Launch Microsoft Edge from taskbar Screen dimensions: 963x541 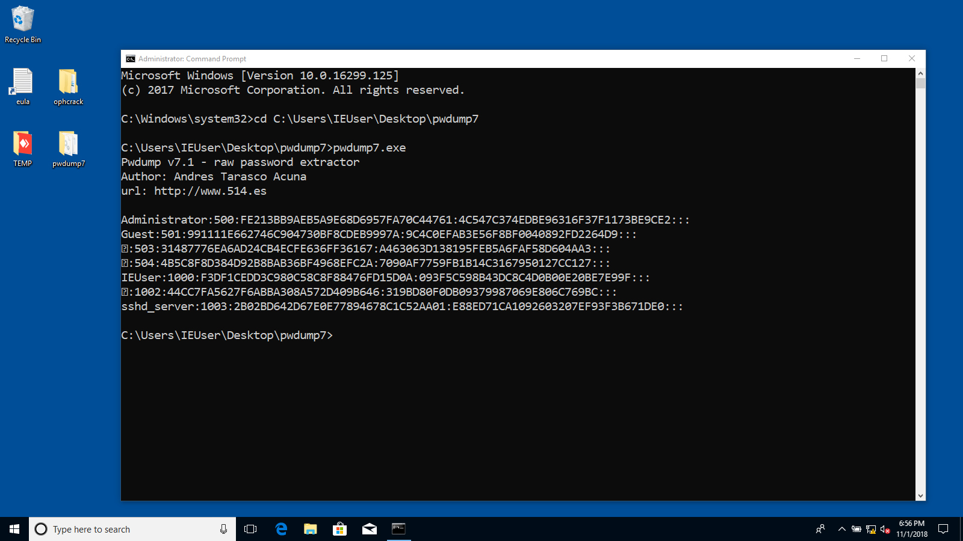[x=281, y=529]
